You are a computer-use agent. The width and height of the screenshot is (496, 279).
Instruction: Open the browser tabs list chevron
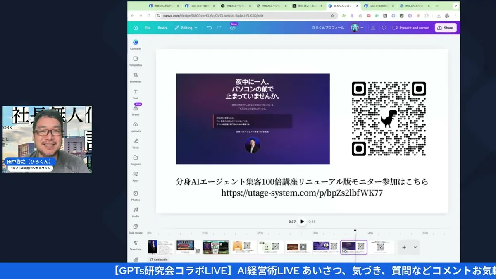[x=455, y=6]
